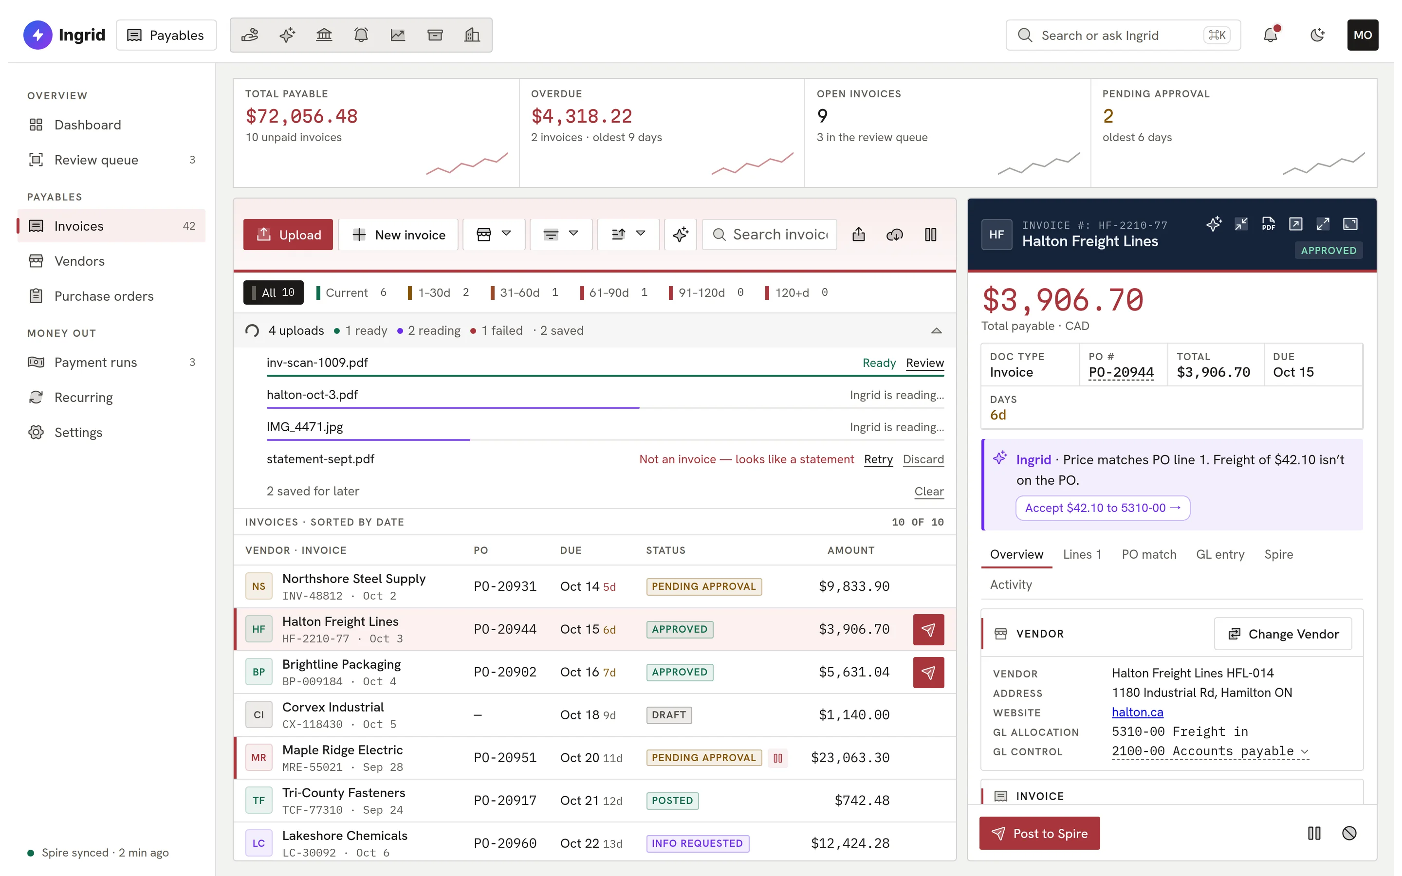Send Halton Freight Lines row to Spire

click(928, 629)
